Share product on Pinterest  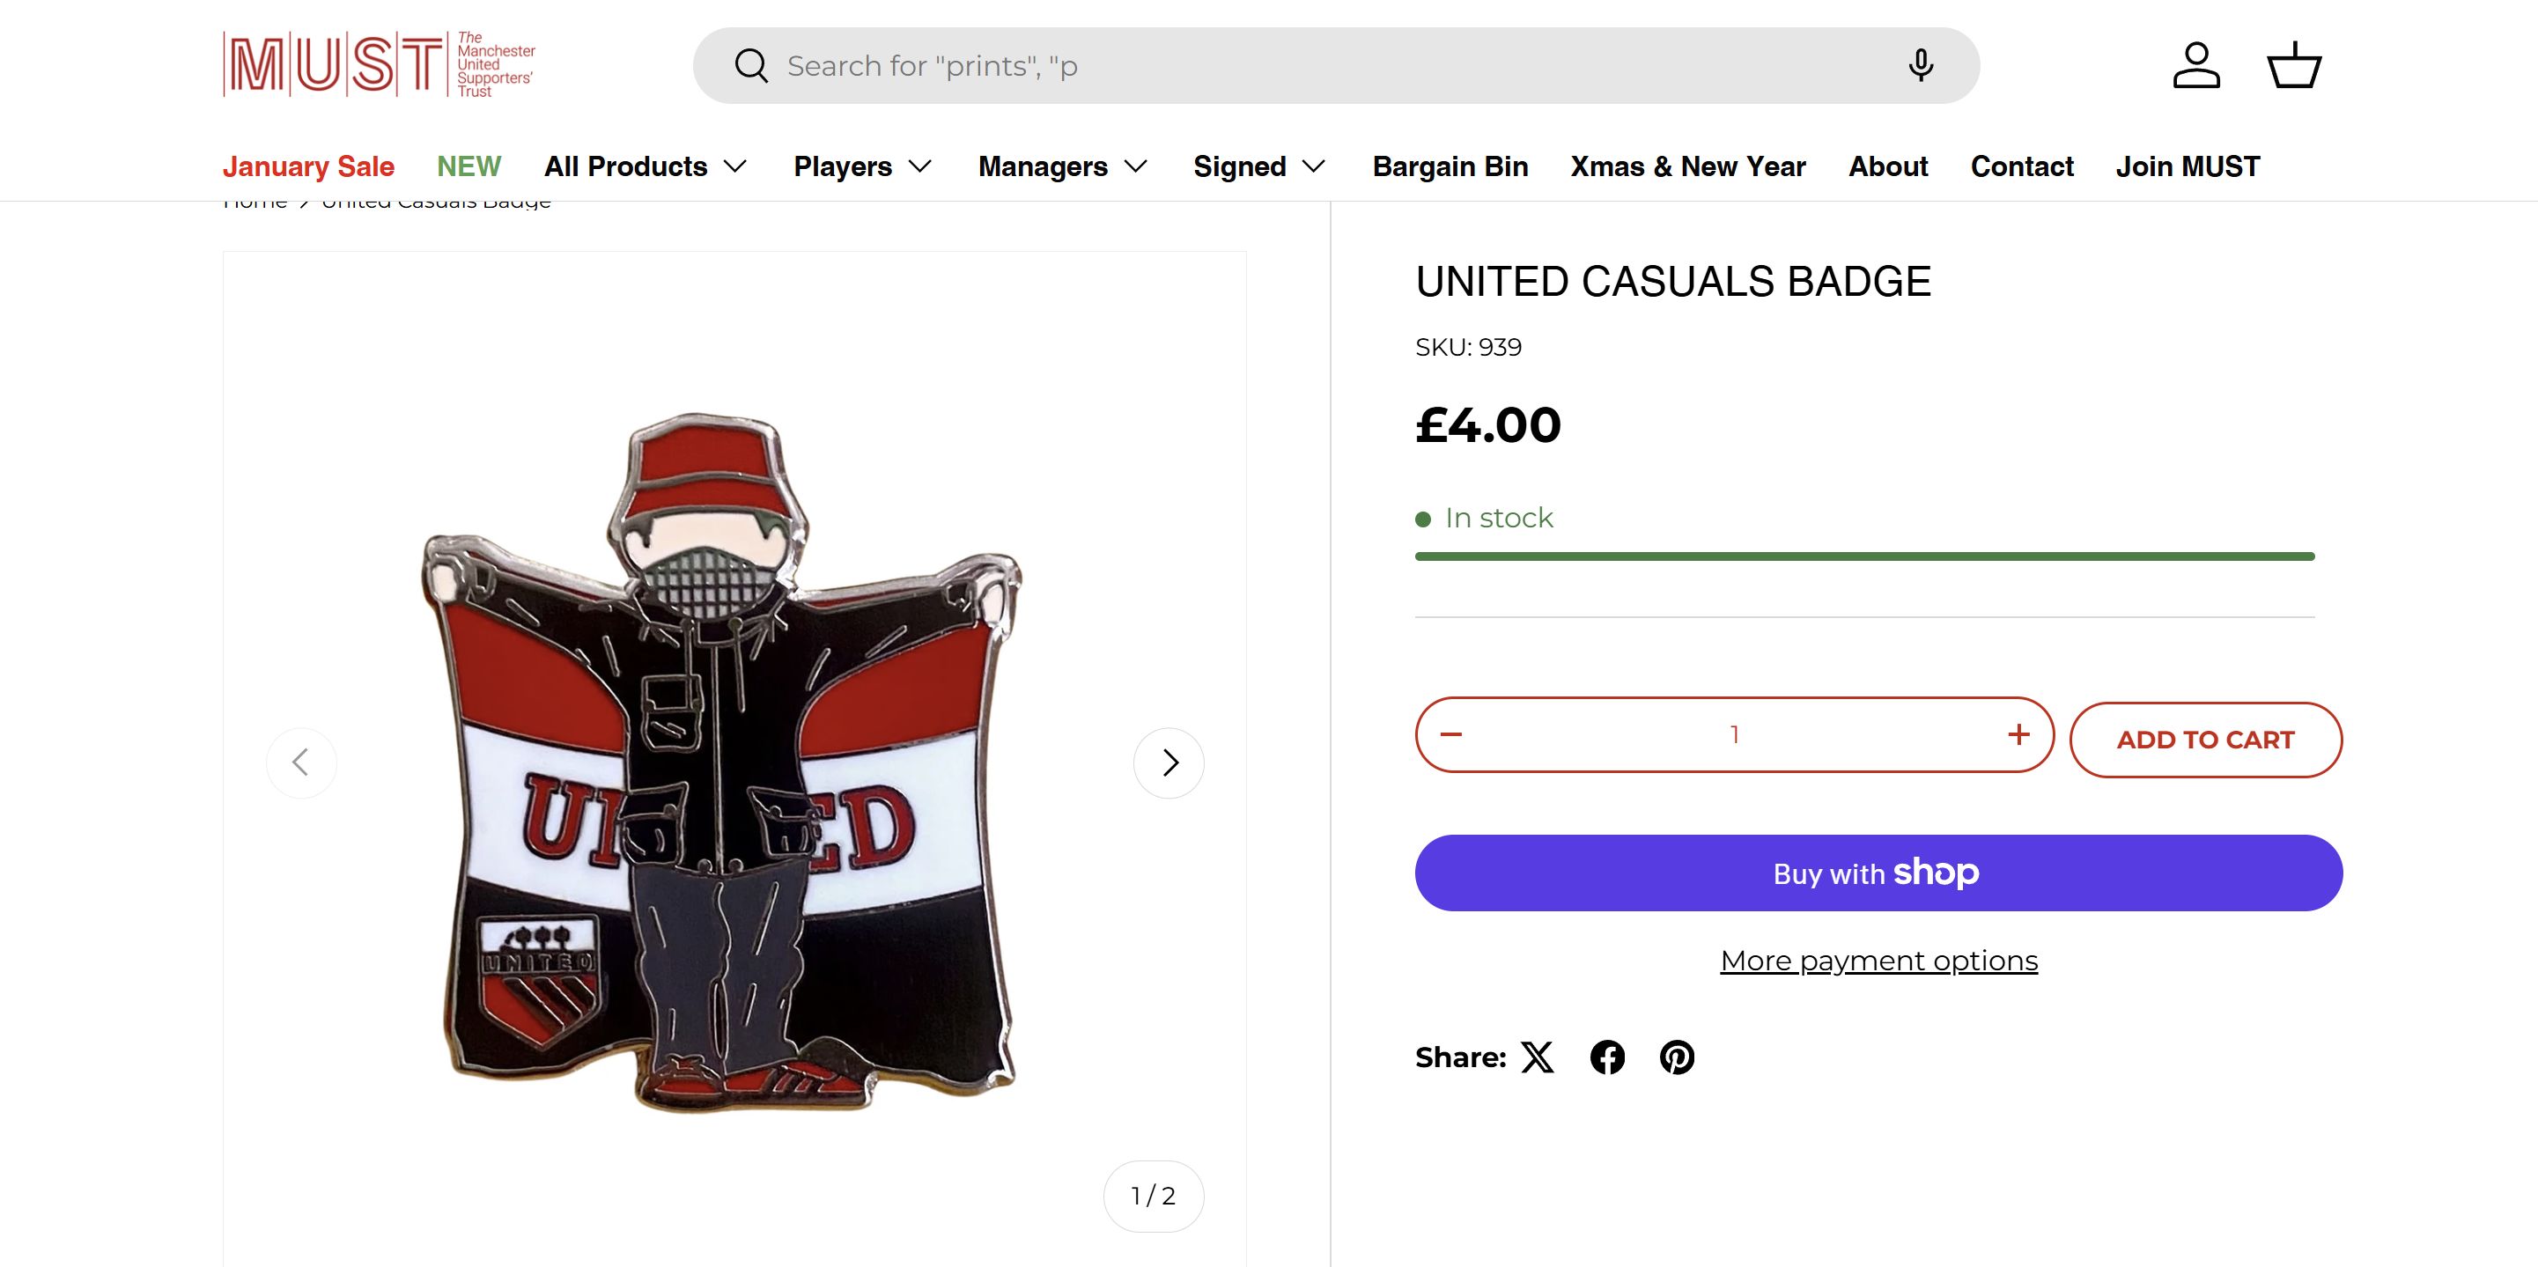tap(1677, 1057)
